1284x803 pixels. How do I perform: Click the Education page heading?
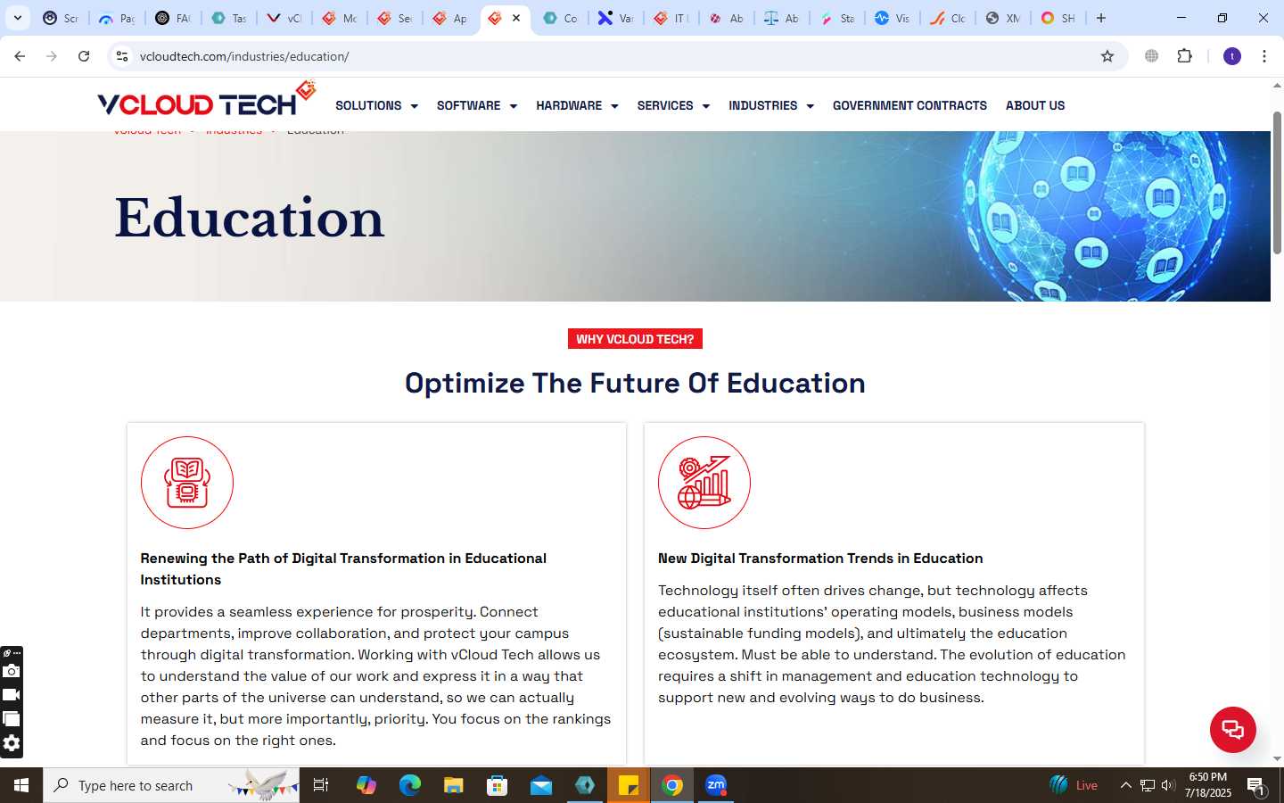coord(250,219)
